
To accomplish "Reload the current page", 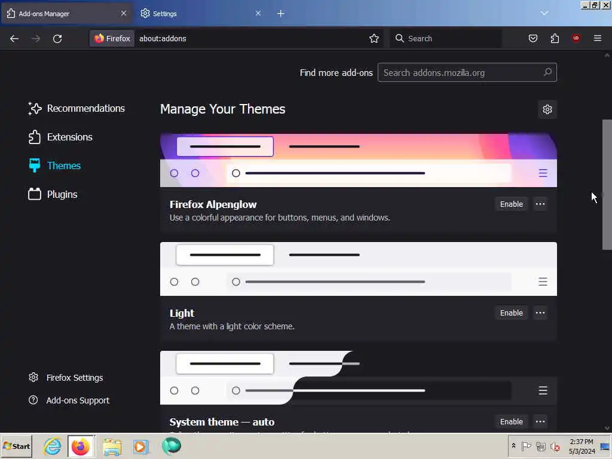I will [x=57, y=38].
